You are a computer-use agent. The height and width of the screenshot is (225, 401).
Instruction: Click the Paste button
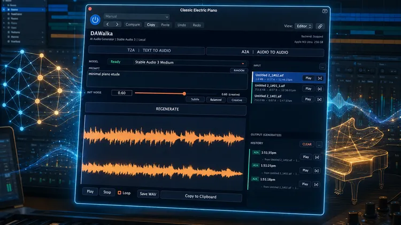[x=165, y=25]
